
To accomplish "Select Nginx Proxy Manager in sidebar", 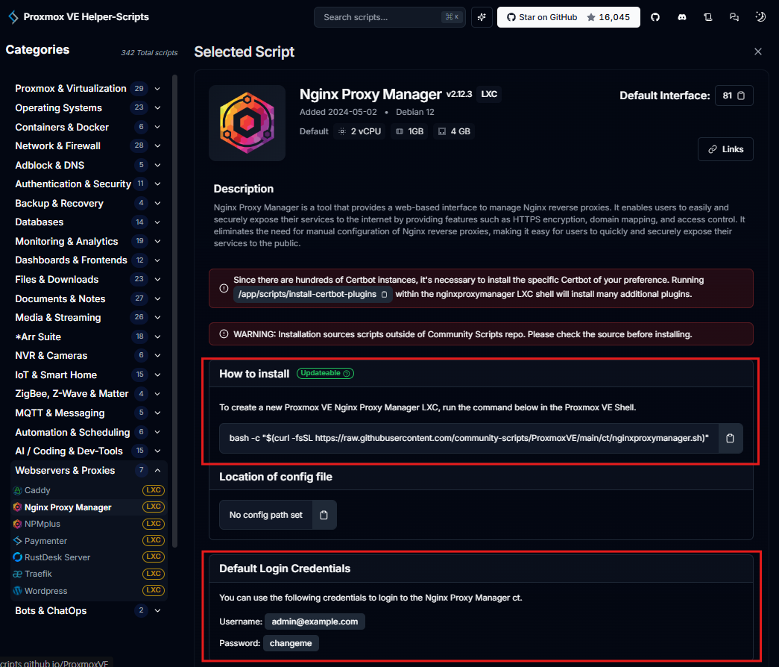I will (89, 507).
